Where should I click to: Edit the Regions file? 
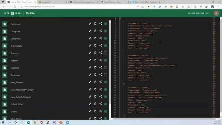90,60
